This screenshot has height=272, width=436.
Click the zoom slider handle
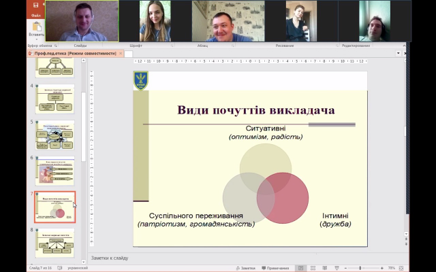coord(360,268)
